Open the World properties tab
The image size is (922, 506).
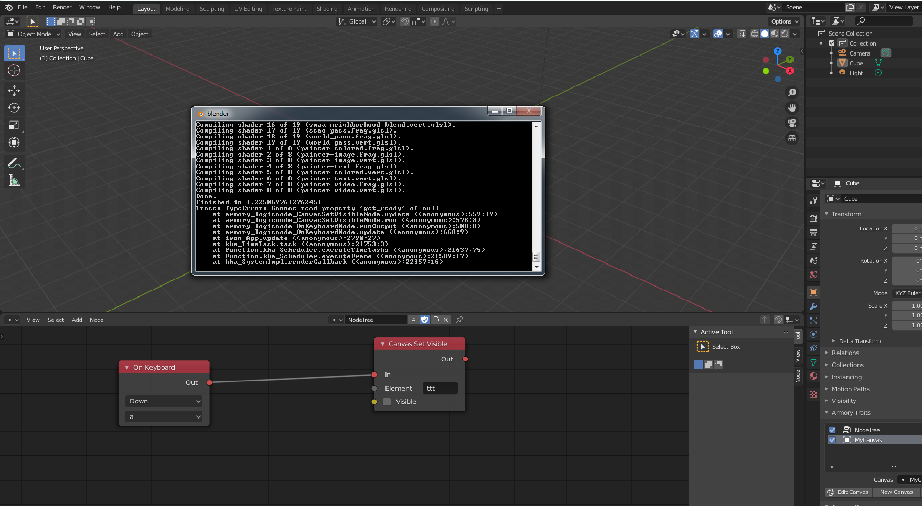click(x=813, y=274)
